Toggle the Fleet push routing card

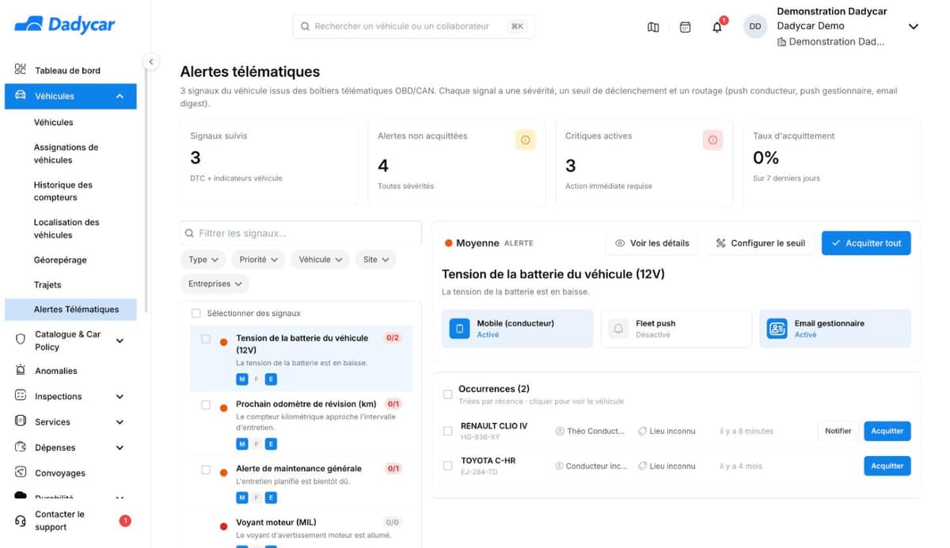(x=676, y=329)
